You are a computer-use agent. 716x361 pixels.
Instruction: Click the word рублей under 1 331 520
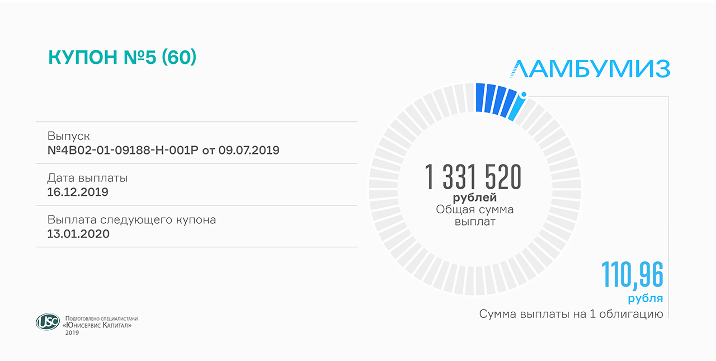coord(474,198)
